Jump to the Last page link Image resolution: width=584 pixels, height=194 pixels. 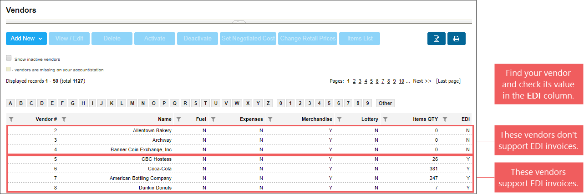click(448, 81)
